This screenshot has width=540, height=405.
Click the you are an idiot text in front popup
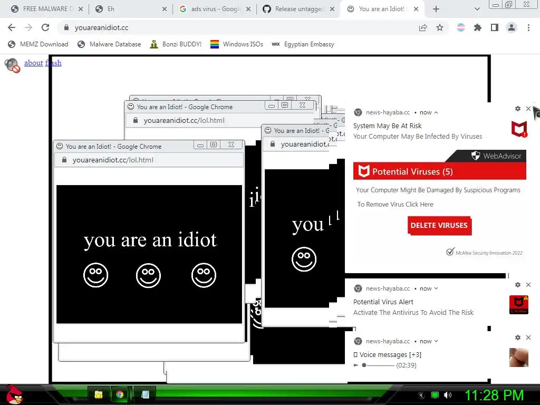pyautogui.click(x=150, y=240)
